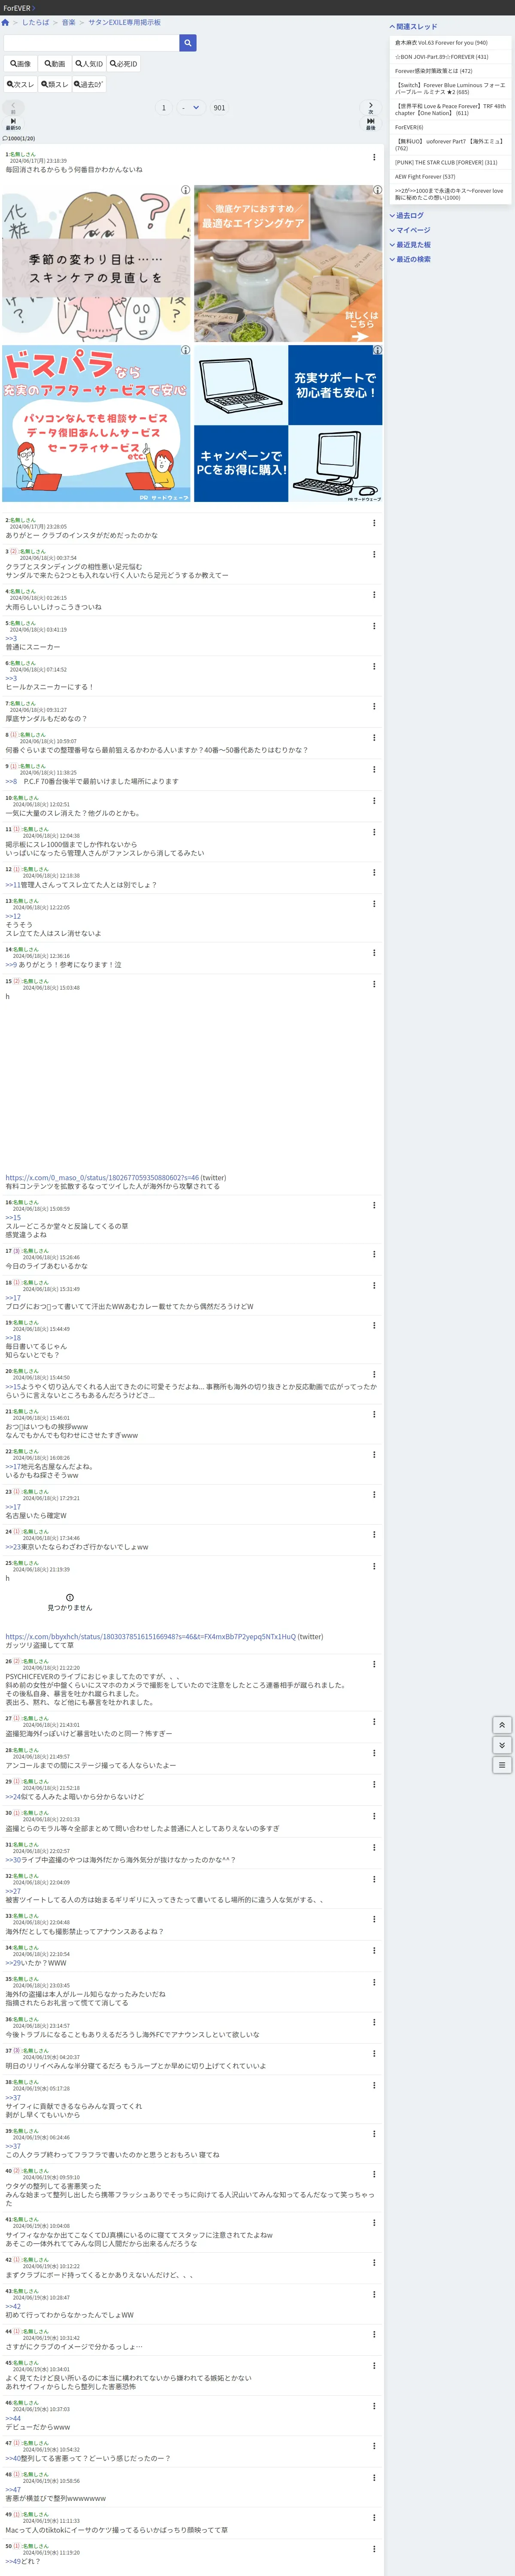The width and height of the screenshot is (515, 2576).
Task: Jump to page bottom with floating down button
Action: 502,1745
